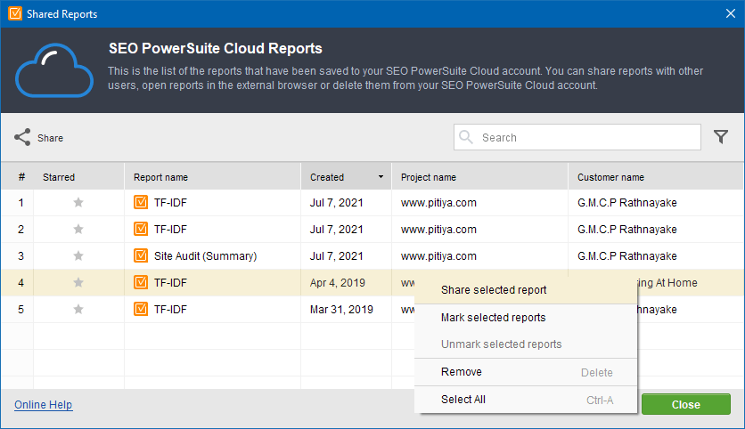
Task: Toggle the Created column sort arrow
Action: coord(381,177)
